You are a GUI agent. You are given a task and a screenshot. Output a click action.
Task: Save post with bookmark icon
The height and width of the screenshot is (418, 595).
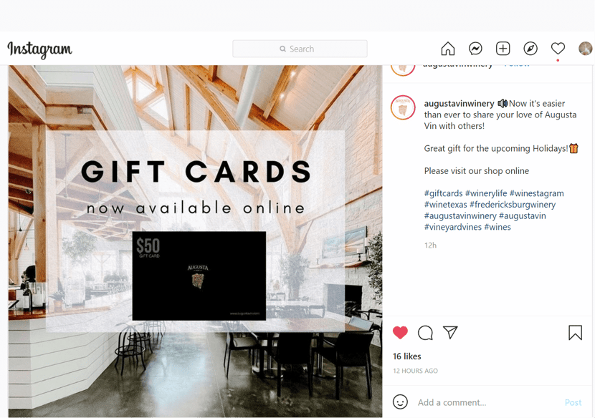[x=575, y=332]
